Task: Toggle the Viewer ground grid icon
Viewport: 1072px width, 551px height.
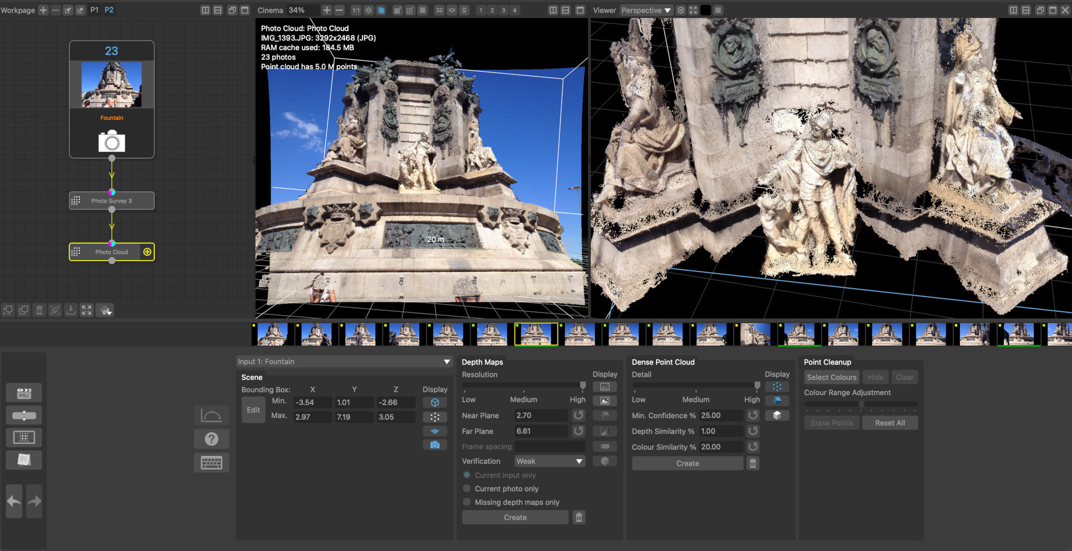Action: [x=718, y=10]
